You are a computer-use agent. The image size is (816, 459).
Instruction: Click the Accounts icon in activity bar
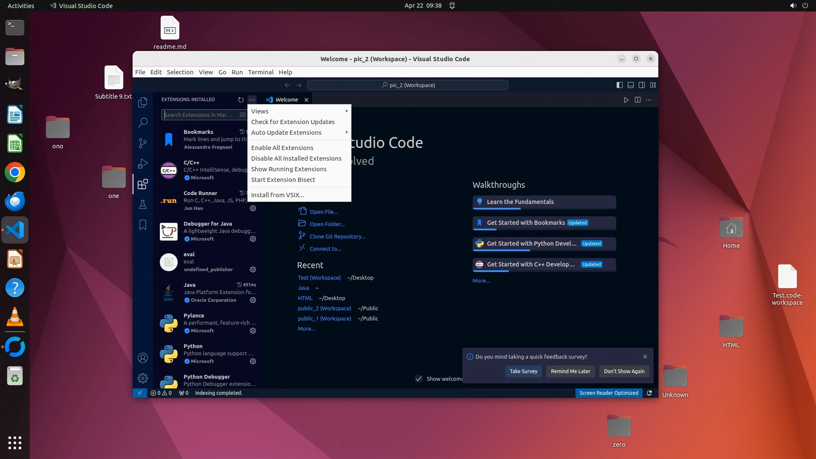pos(143,358)
